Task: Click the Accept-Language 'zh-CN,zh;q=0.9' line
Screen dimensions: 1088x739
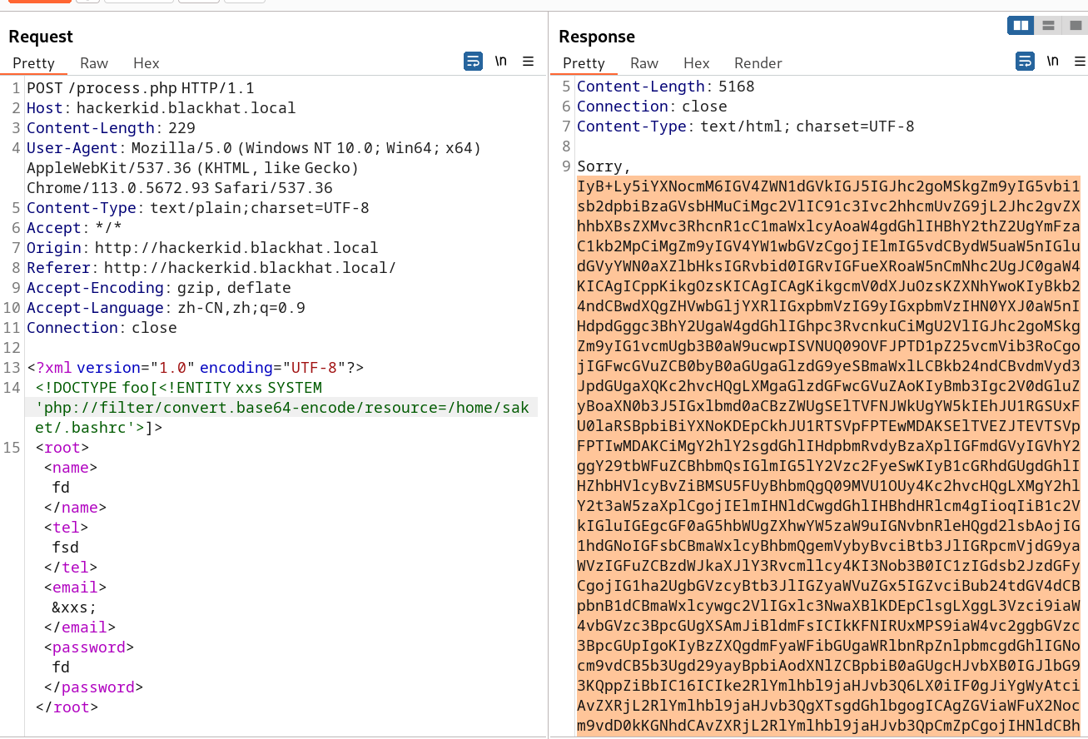Action: click(166, 308)
